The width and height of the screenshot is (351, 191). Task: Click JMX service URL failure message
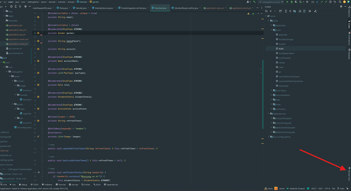[x=34, y=189]
